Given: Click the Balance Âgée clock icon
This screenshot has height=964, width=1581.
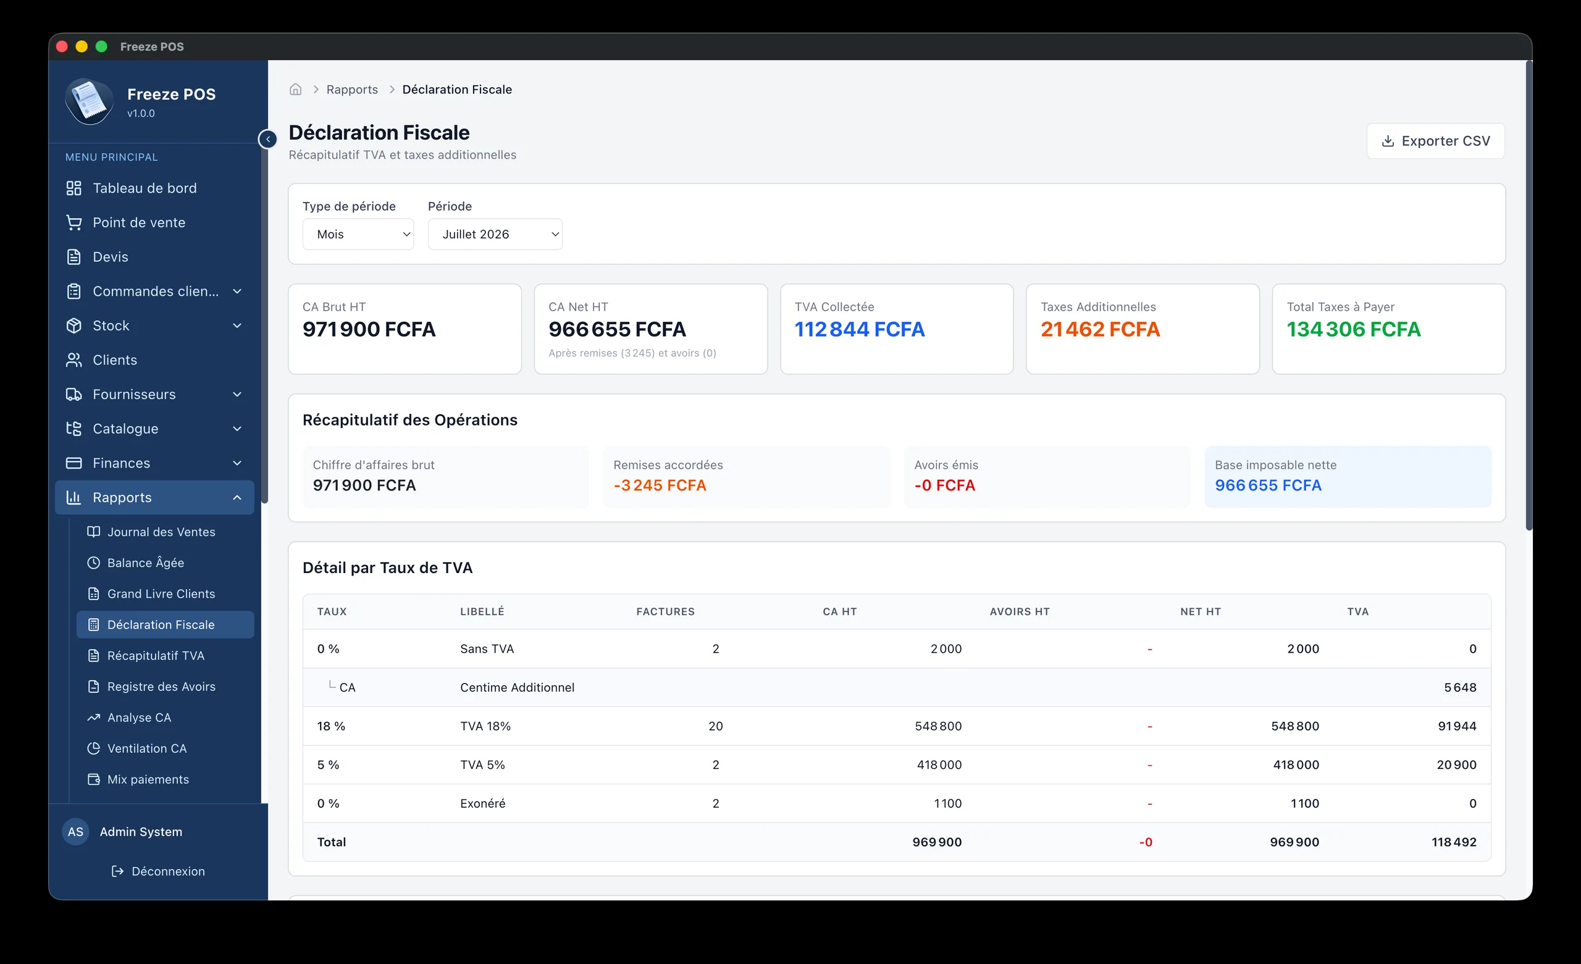Looking at the screenshot, I should (94, 563).
